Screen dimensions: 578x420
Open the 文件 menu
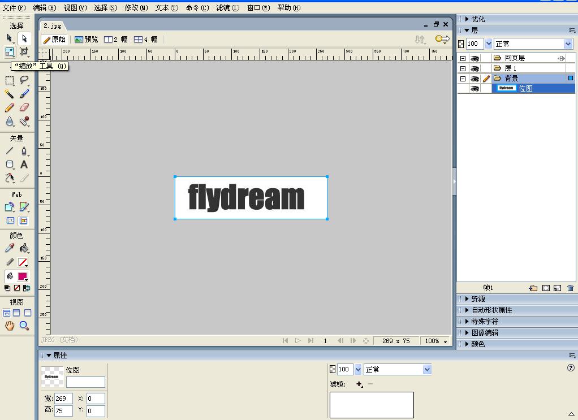14,8
